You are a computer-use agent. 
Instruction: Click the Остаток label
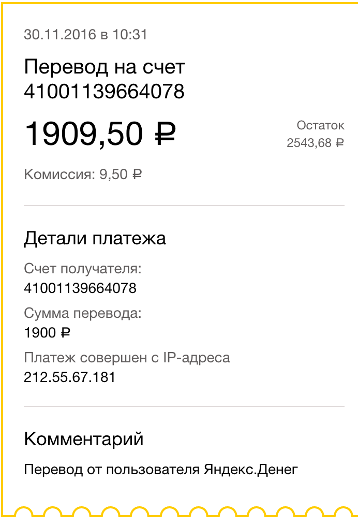click(x=320, y=125)
